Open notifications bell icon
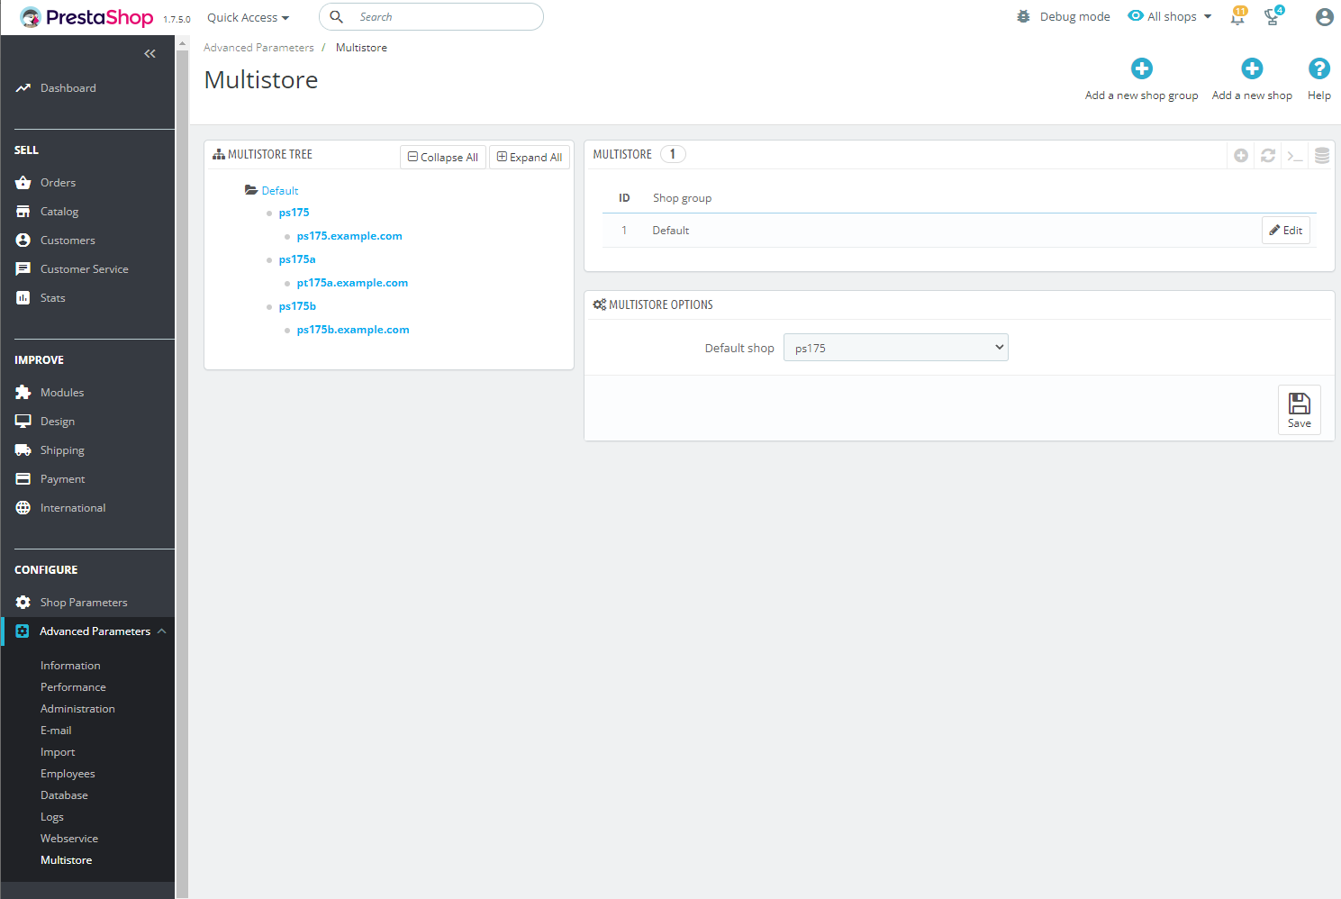This screenshot has width=1341, height=899. coord(1238,16)
